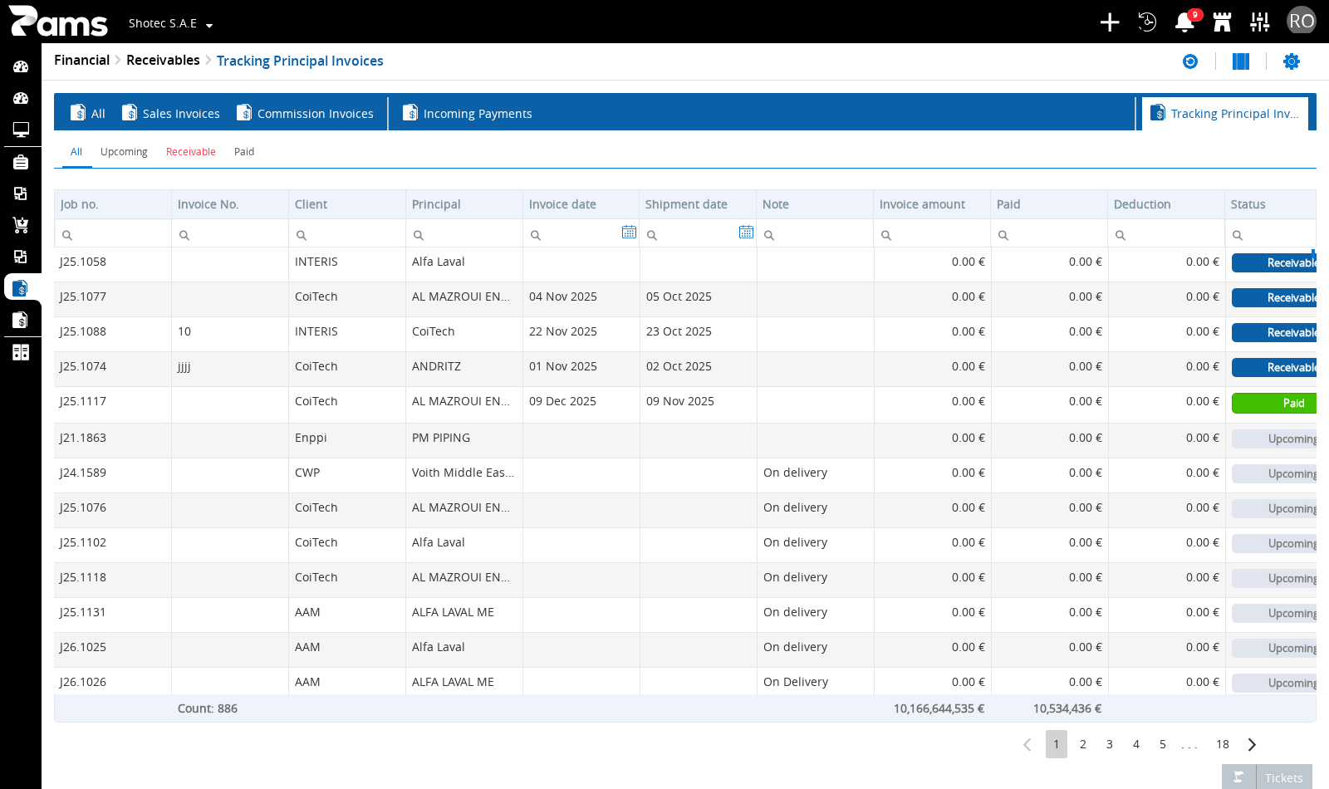
Task: Click the Invoice amount filter field
Action: coord(932,234)
